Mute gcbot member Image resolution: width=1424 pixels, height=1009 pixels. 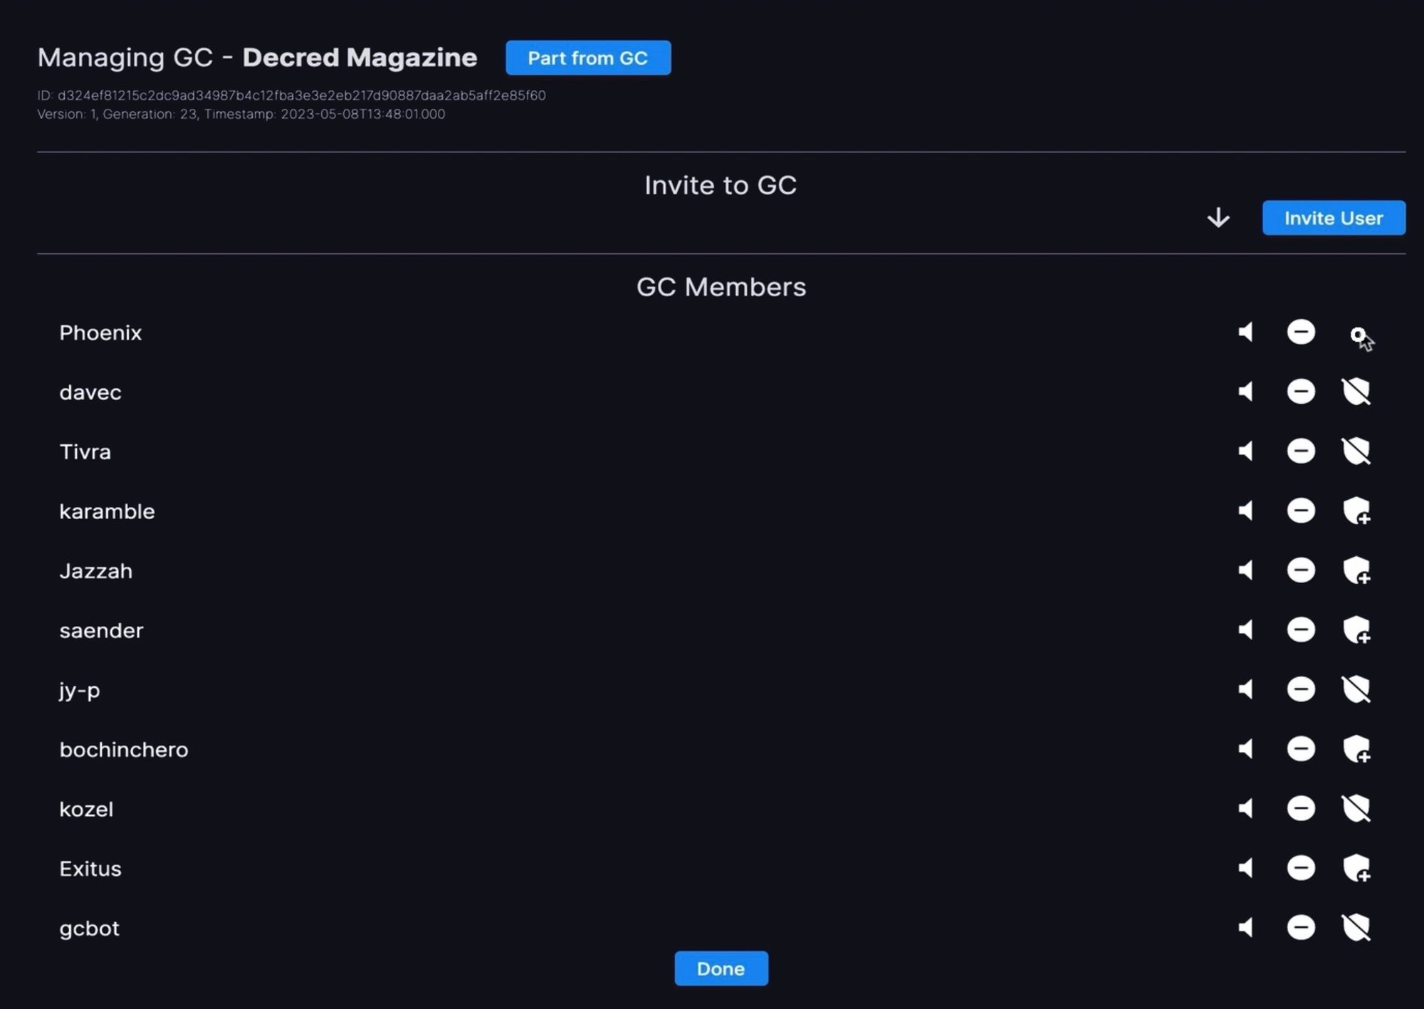coord(1245,928)
